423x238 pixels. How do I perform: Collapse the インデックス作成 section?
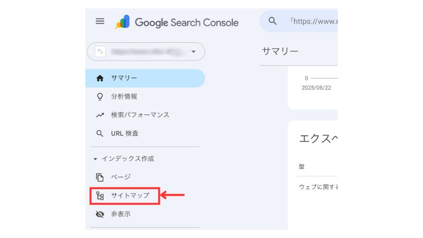95,159
